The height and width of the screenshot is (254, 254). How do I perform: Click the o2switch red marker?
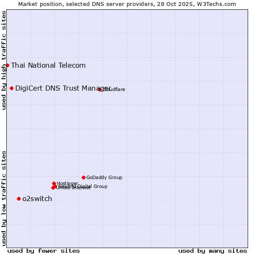[19, 199]
